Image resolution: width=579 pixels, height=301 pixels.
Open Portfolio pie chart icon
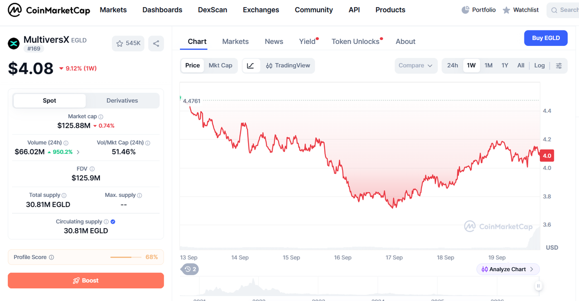[466, 10]
